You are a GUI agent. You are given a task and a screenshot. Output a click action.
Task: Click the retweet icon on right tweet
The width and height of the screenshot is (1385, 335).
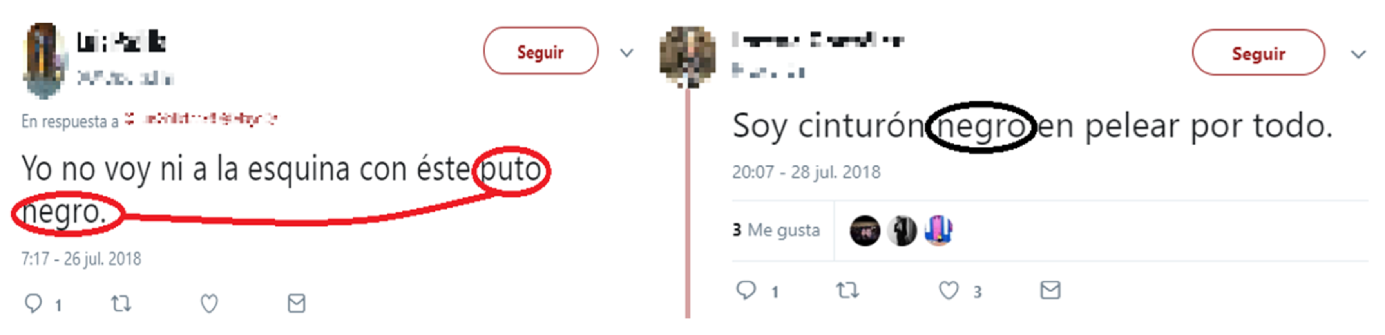pos(847,290)
